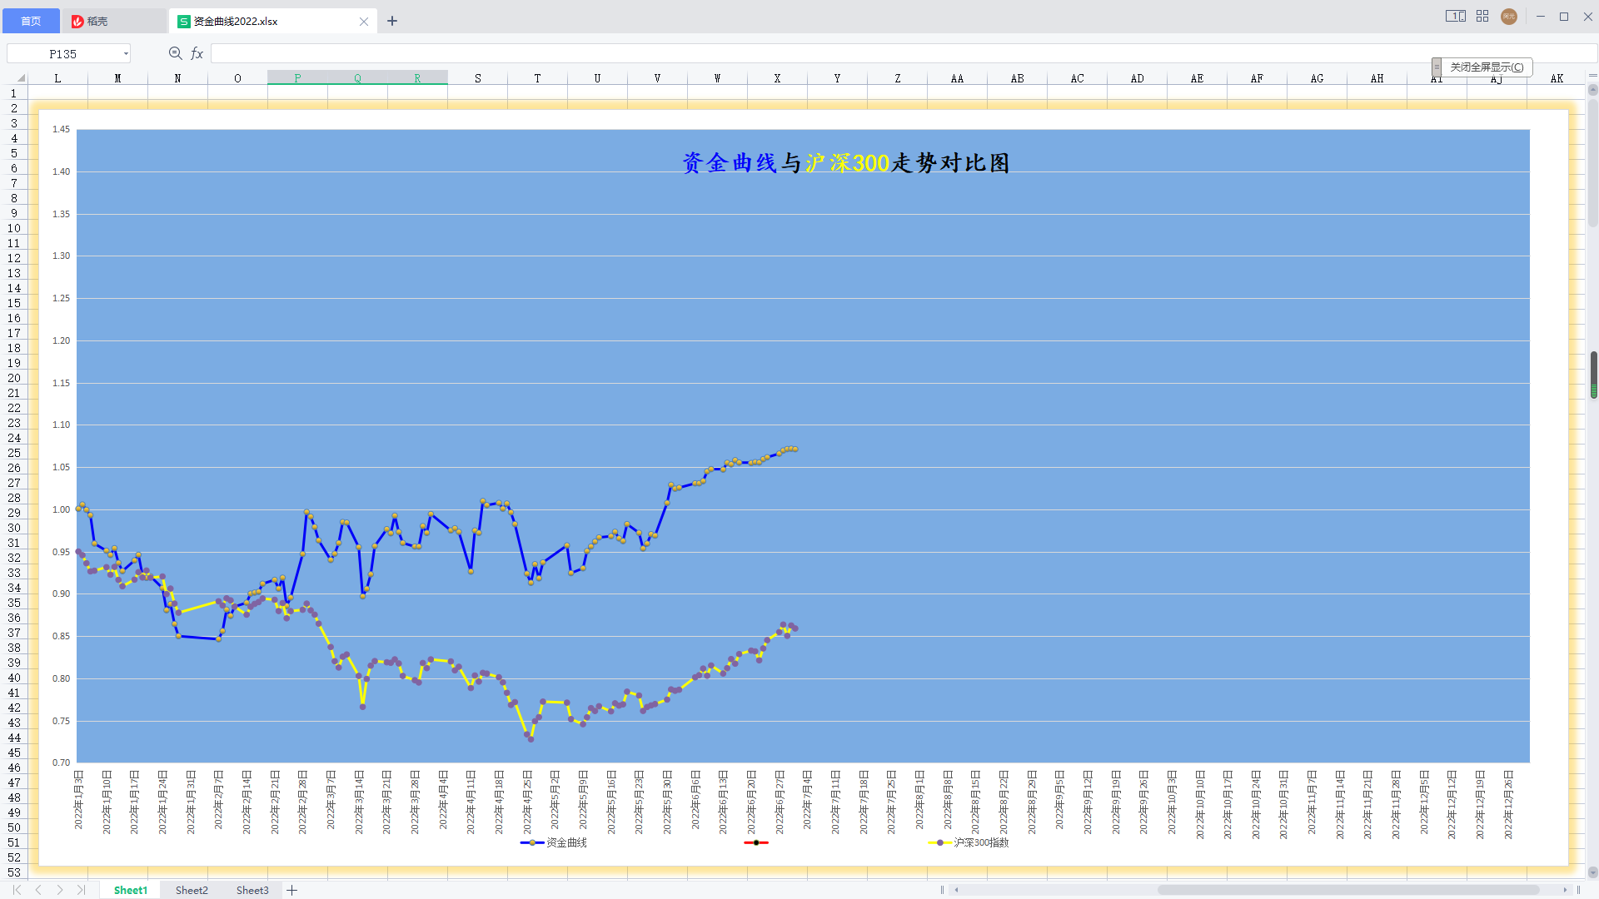Screen dimensions: 1599x899
Task: Open the 首页 home tab
Action: coord(31,21)
